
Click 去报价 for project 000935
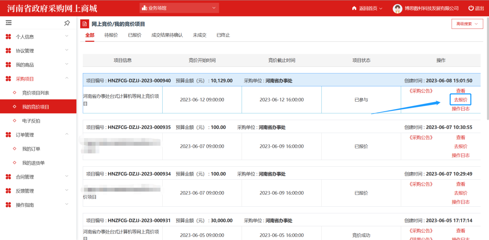(460, 146)
